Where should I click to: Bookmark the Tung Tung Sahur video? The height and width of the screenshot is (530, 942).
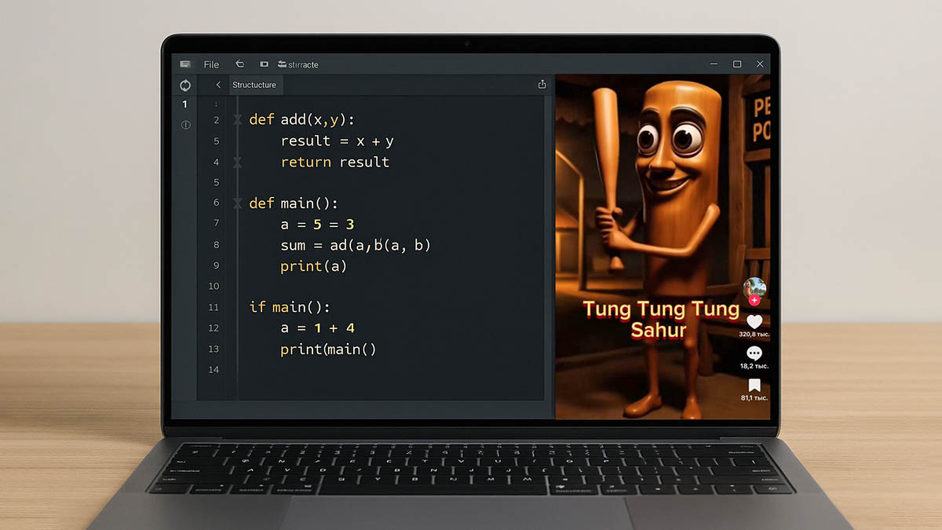754,385
